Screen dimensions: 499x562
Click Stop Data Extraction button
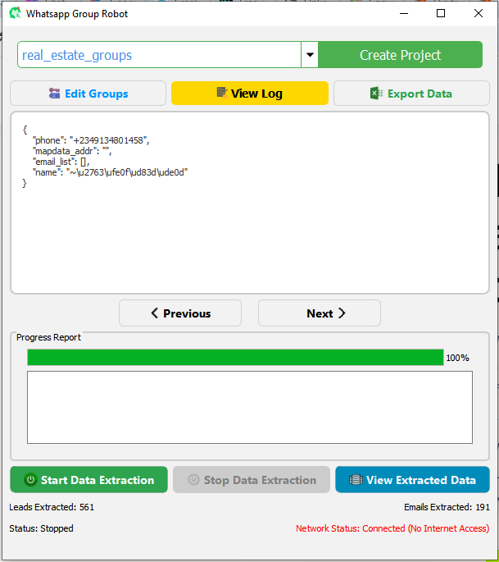pos(252,480)
